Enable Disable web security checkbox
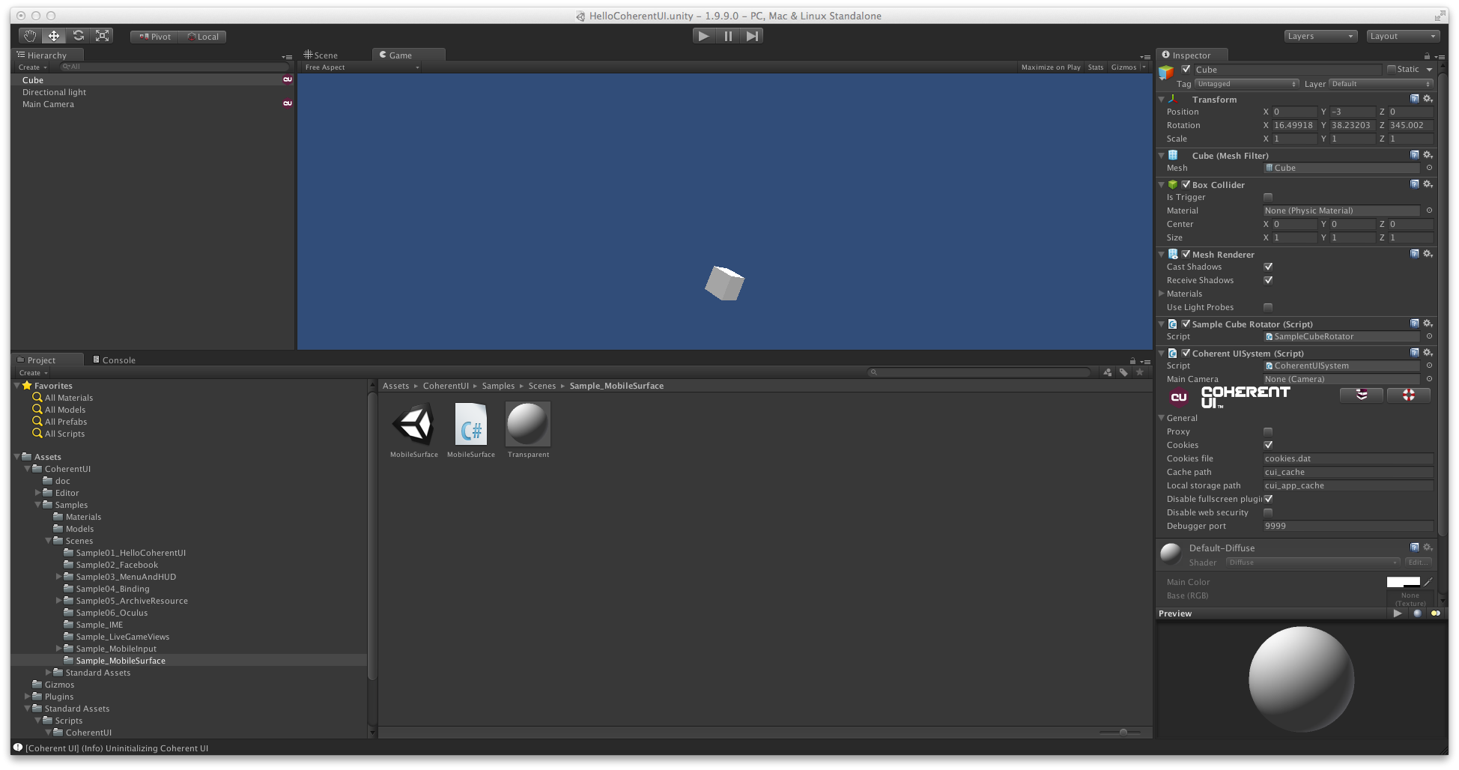 (x=1268, y=512)
